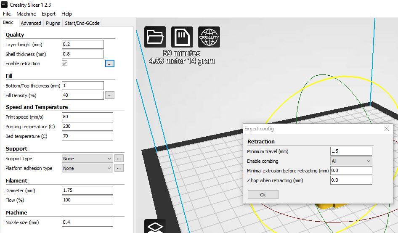Screen dimensions: 398x233
Task: Click the Support section heading
Action: (16, 149)
